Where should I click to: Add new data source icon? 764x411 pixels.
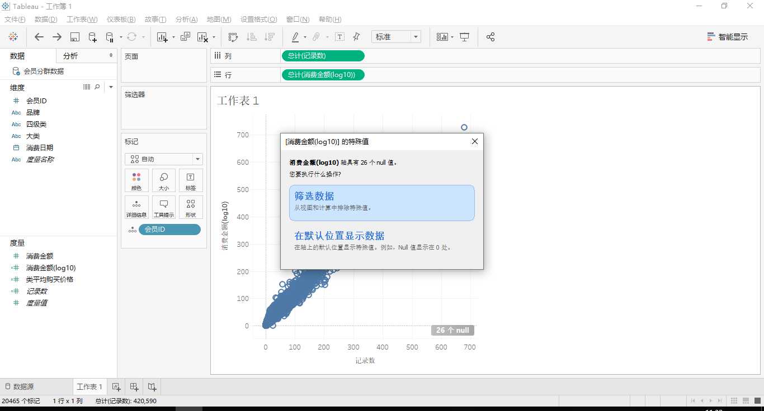[93, 37]
